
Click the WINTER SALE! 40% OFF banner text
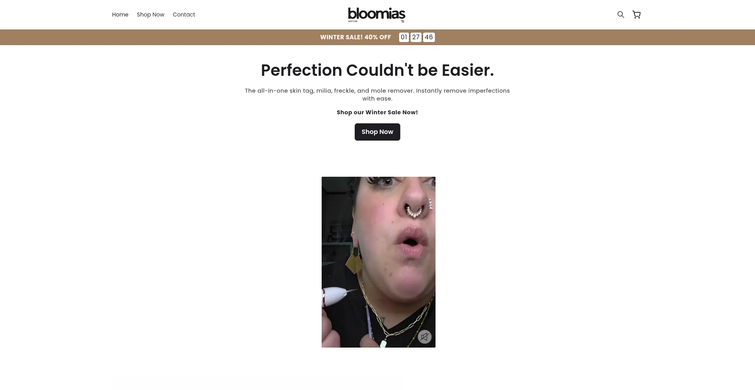(x=355, y=37)
